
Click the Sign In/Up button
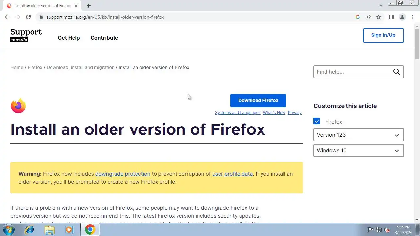[x=383, y=35]
